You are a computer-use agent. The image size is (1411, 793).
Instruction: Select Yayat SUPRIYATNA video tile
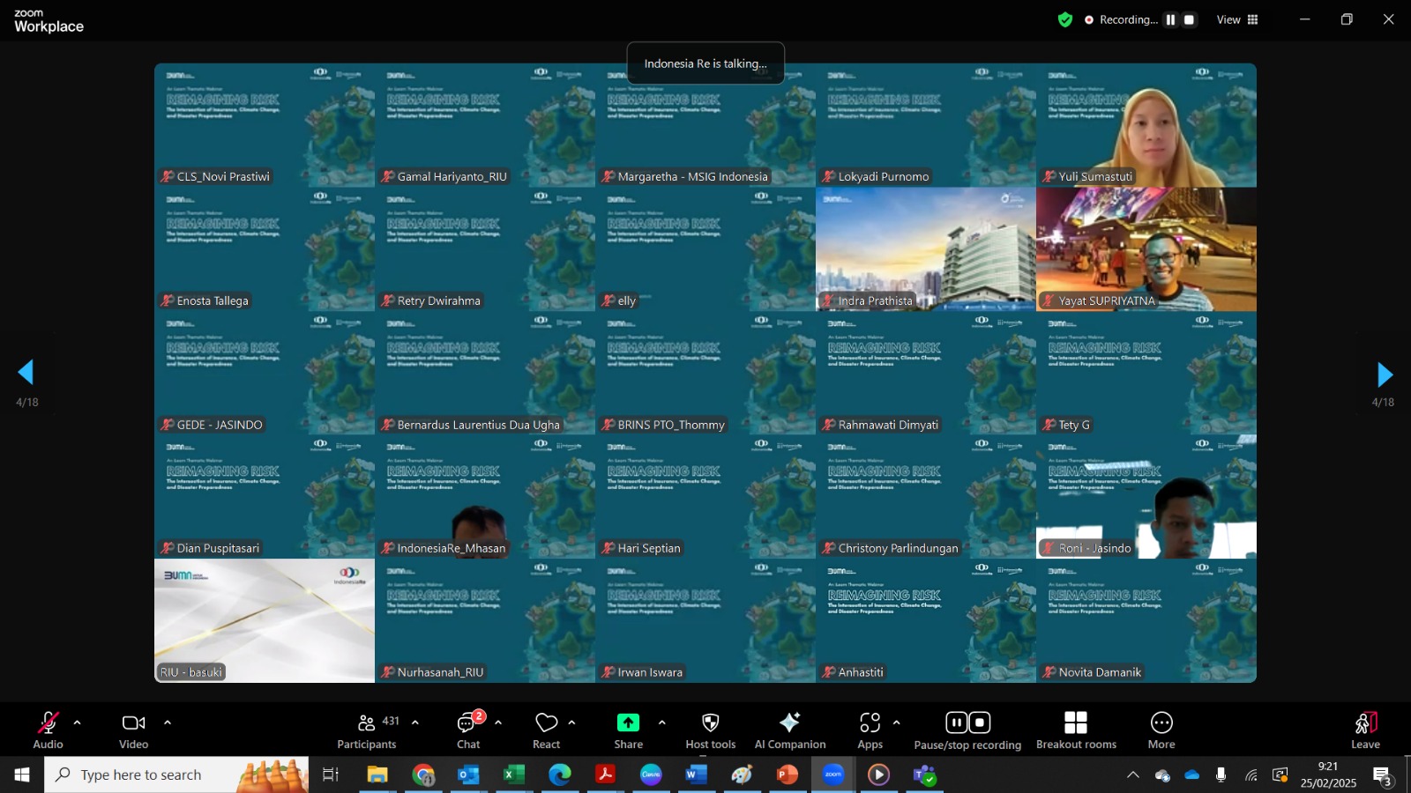pyautogui.click(x=1146, y=249)
